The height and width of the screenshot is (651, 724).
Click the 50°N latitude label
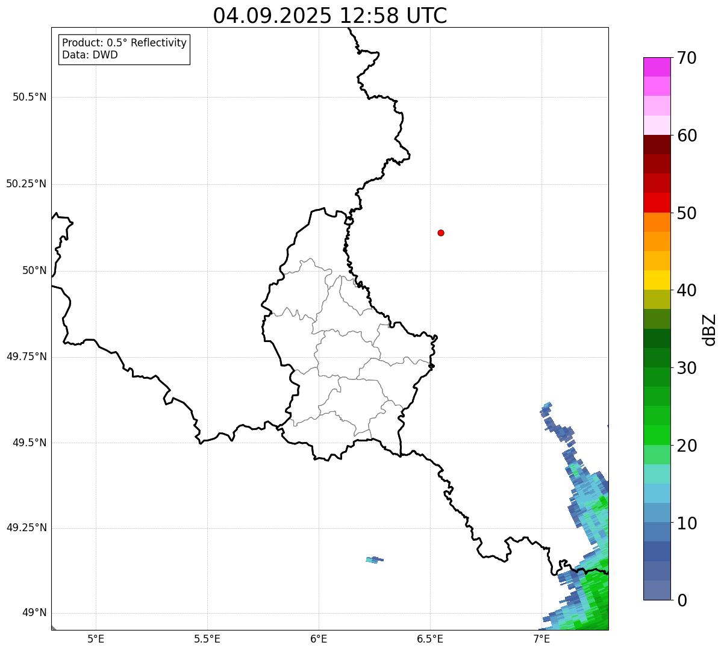coord(34,270)
